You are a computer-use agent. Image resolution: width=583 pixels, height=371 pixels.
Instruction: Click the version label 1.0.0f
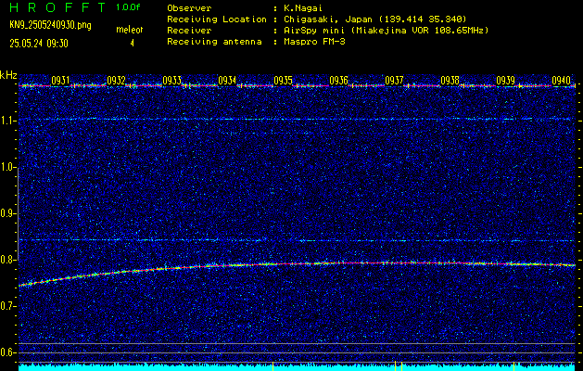tap(128, 7)
